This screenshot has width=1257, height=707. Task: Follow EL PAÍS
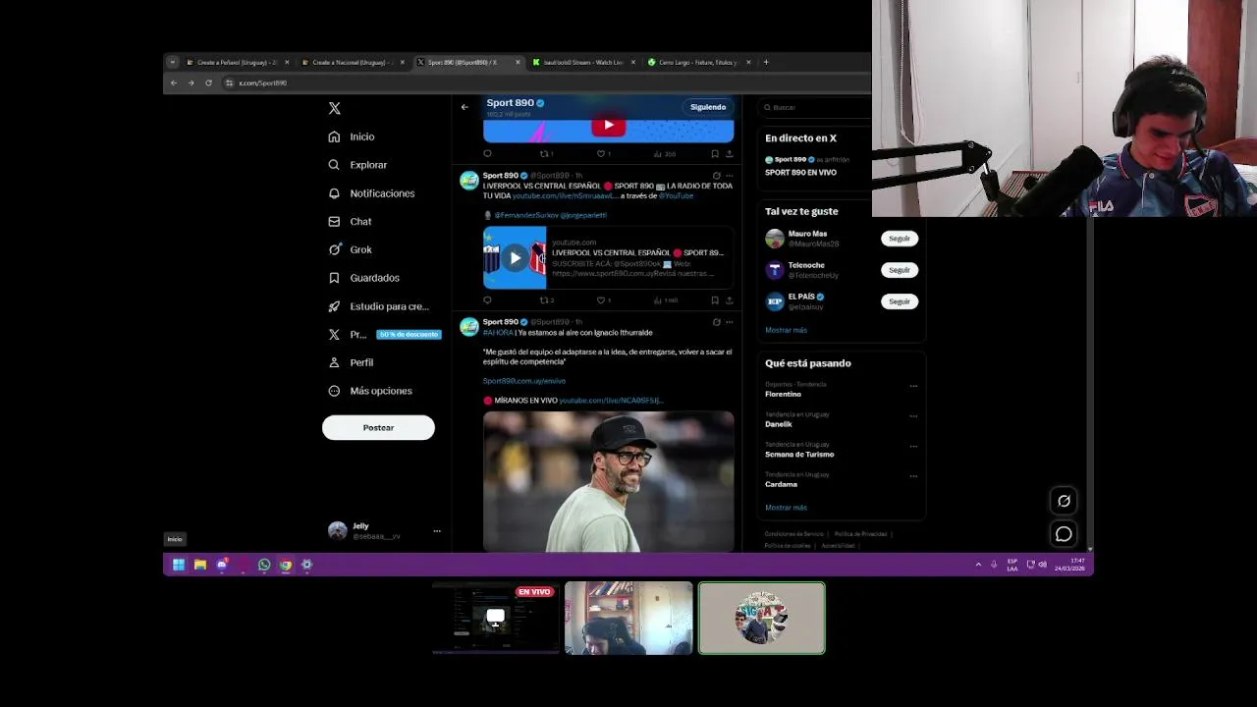900,301
